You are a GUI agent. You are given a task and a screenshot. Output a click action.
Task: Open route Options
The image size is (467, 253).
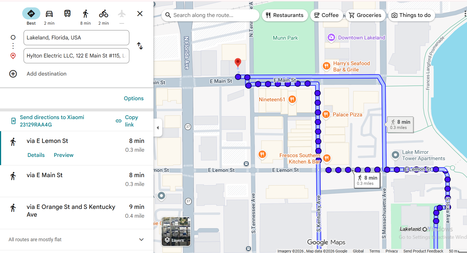[134, 98]
